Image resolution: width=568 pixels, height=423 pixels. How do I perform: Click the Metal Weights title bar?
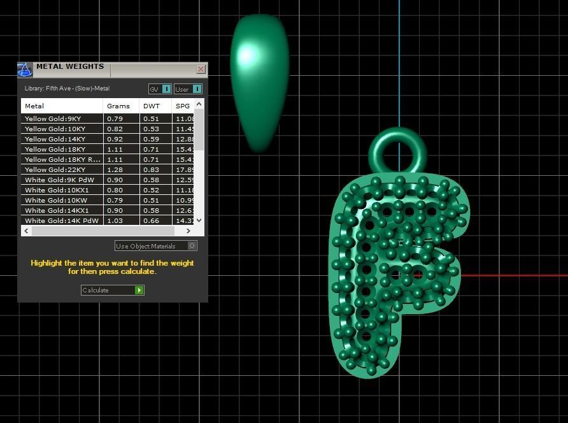[x=112, y=69]
